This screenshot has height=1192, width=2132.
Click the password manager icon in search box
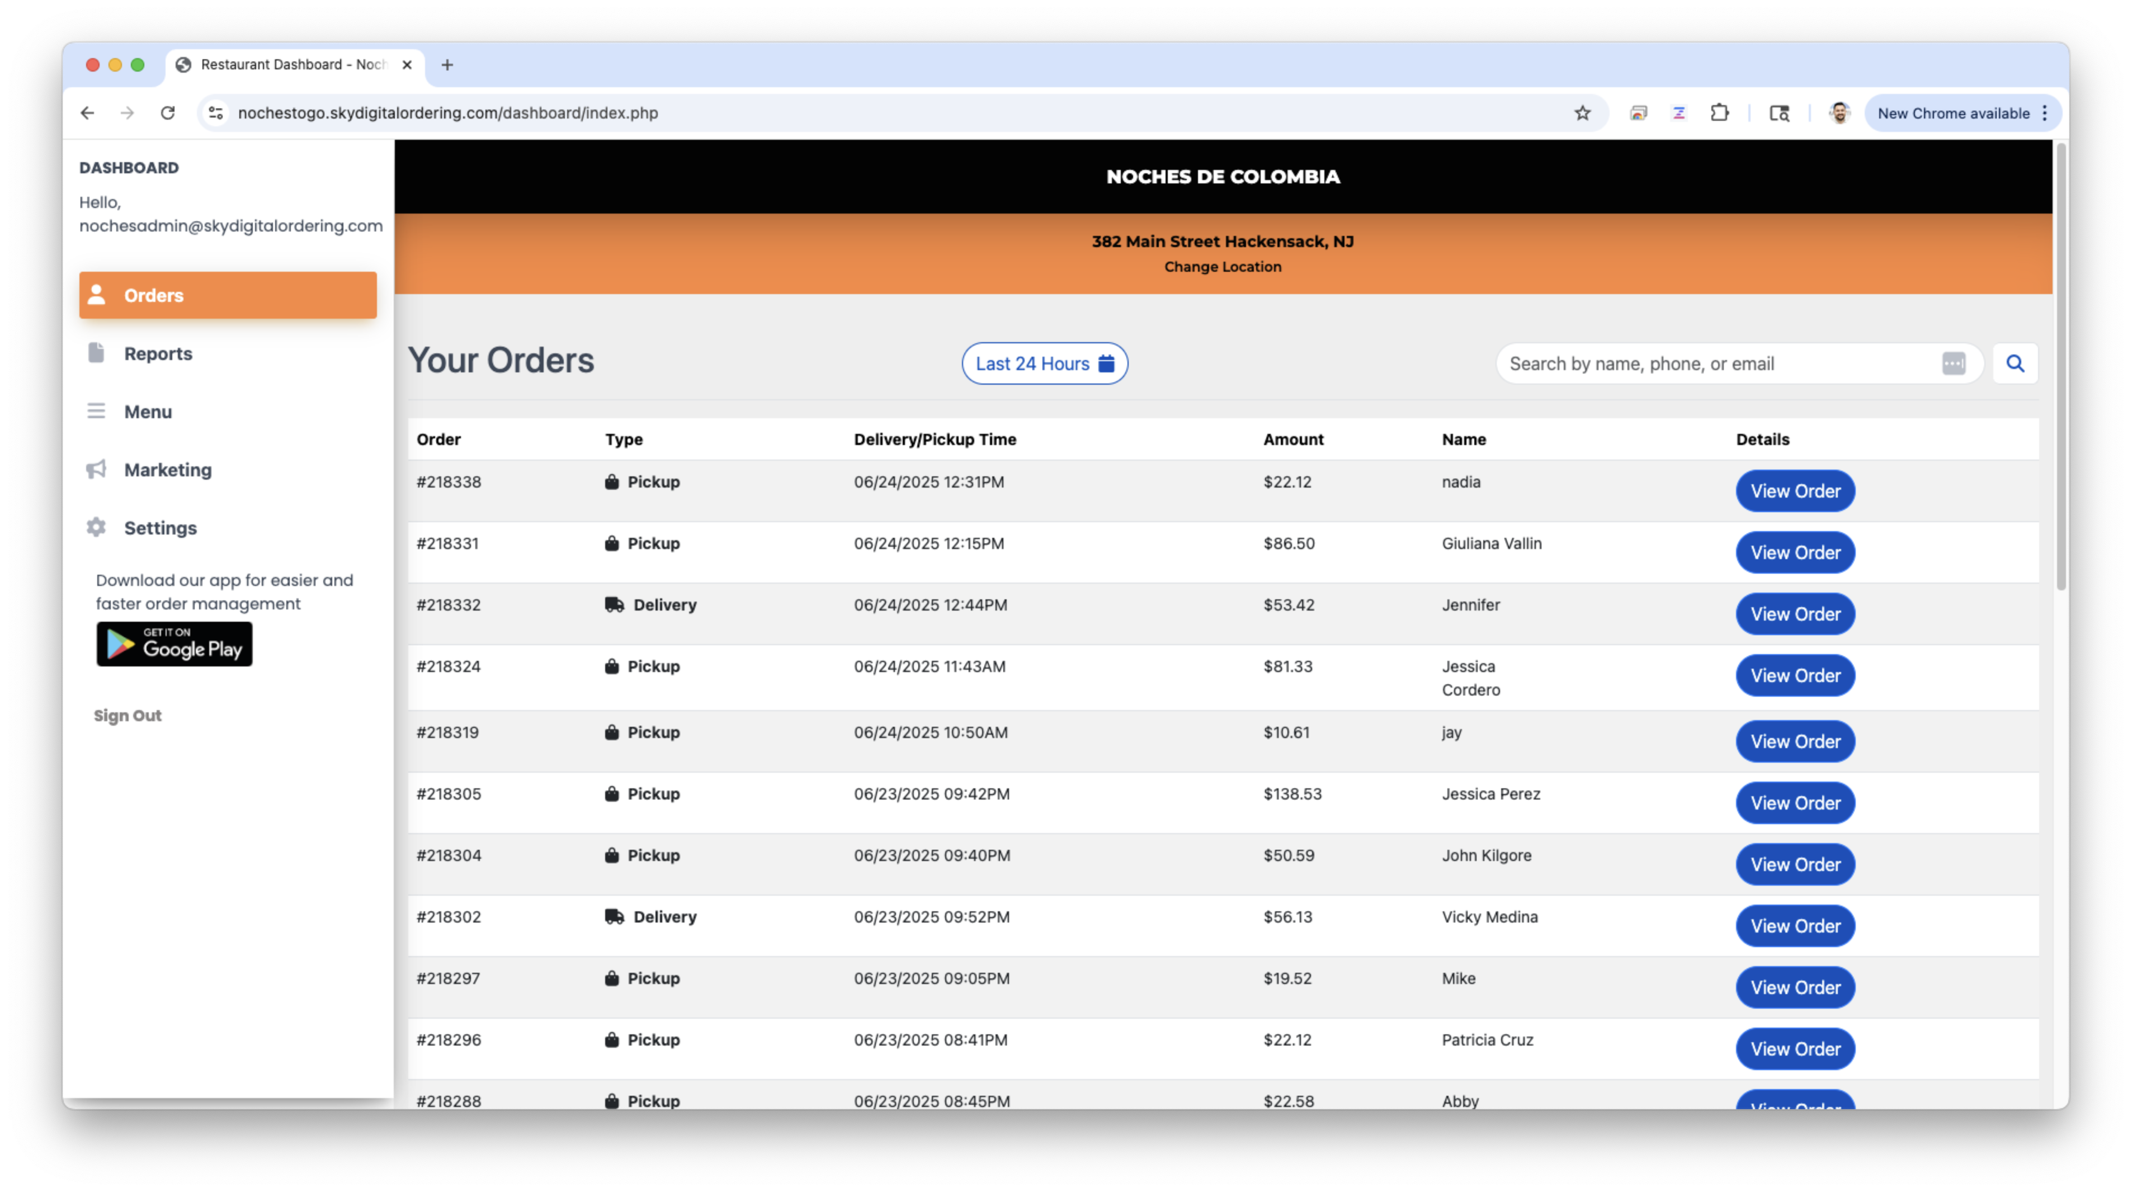pyautogui.click(x=1953, y=363)
